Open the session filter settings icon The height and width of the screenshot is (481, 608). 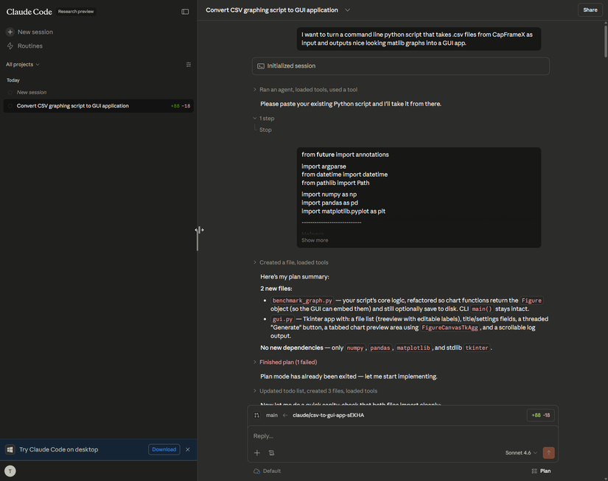(x=189, y=65)
